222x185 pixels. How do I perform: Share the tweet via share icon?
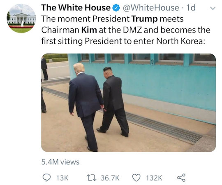coord(181,178)
